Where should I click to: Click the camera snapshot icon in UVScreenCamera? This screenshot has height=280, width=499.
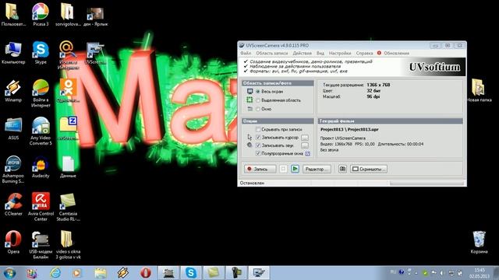342,169
